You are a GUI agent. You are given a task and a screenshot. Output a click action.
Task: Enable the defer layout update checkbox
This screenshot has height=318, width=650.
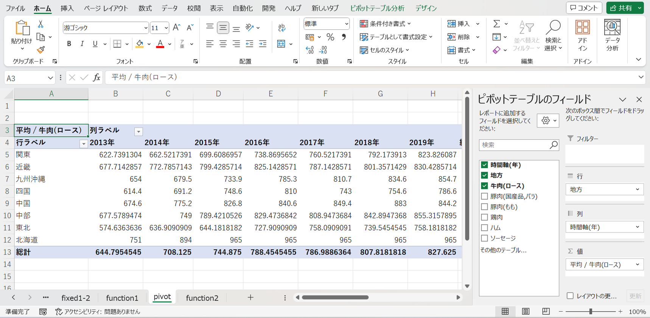570,296
